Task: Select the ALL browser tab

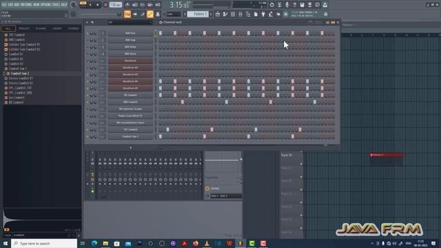Action: click(8, 28)
